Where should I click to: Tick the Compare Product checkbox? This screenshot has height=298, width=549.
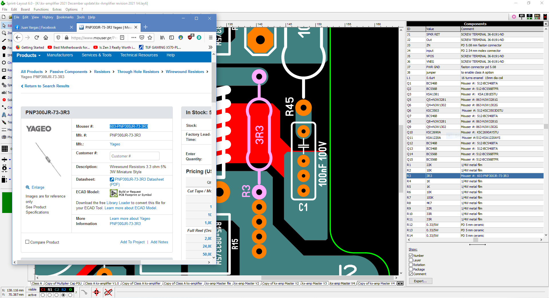[27, 242]
